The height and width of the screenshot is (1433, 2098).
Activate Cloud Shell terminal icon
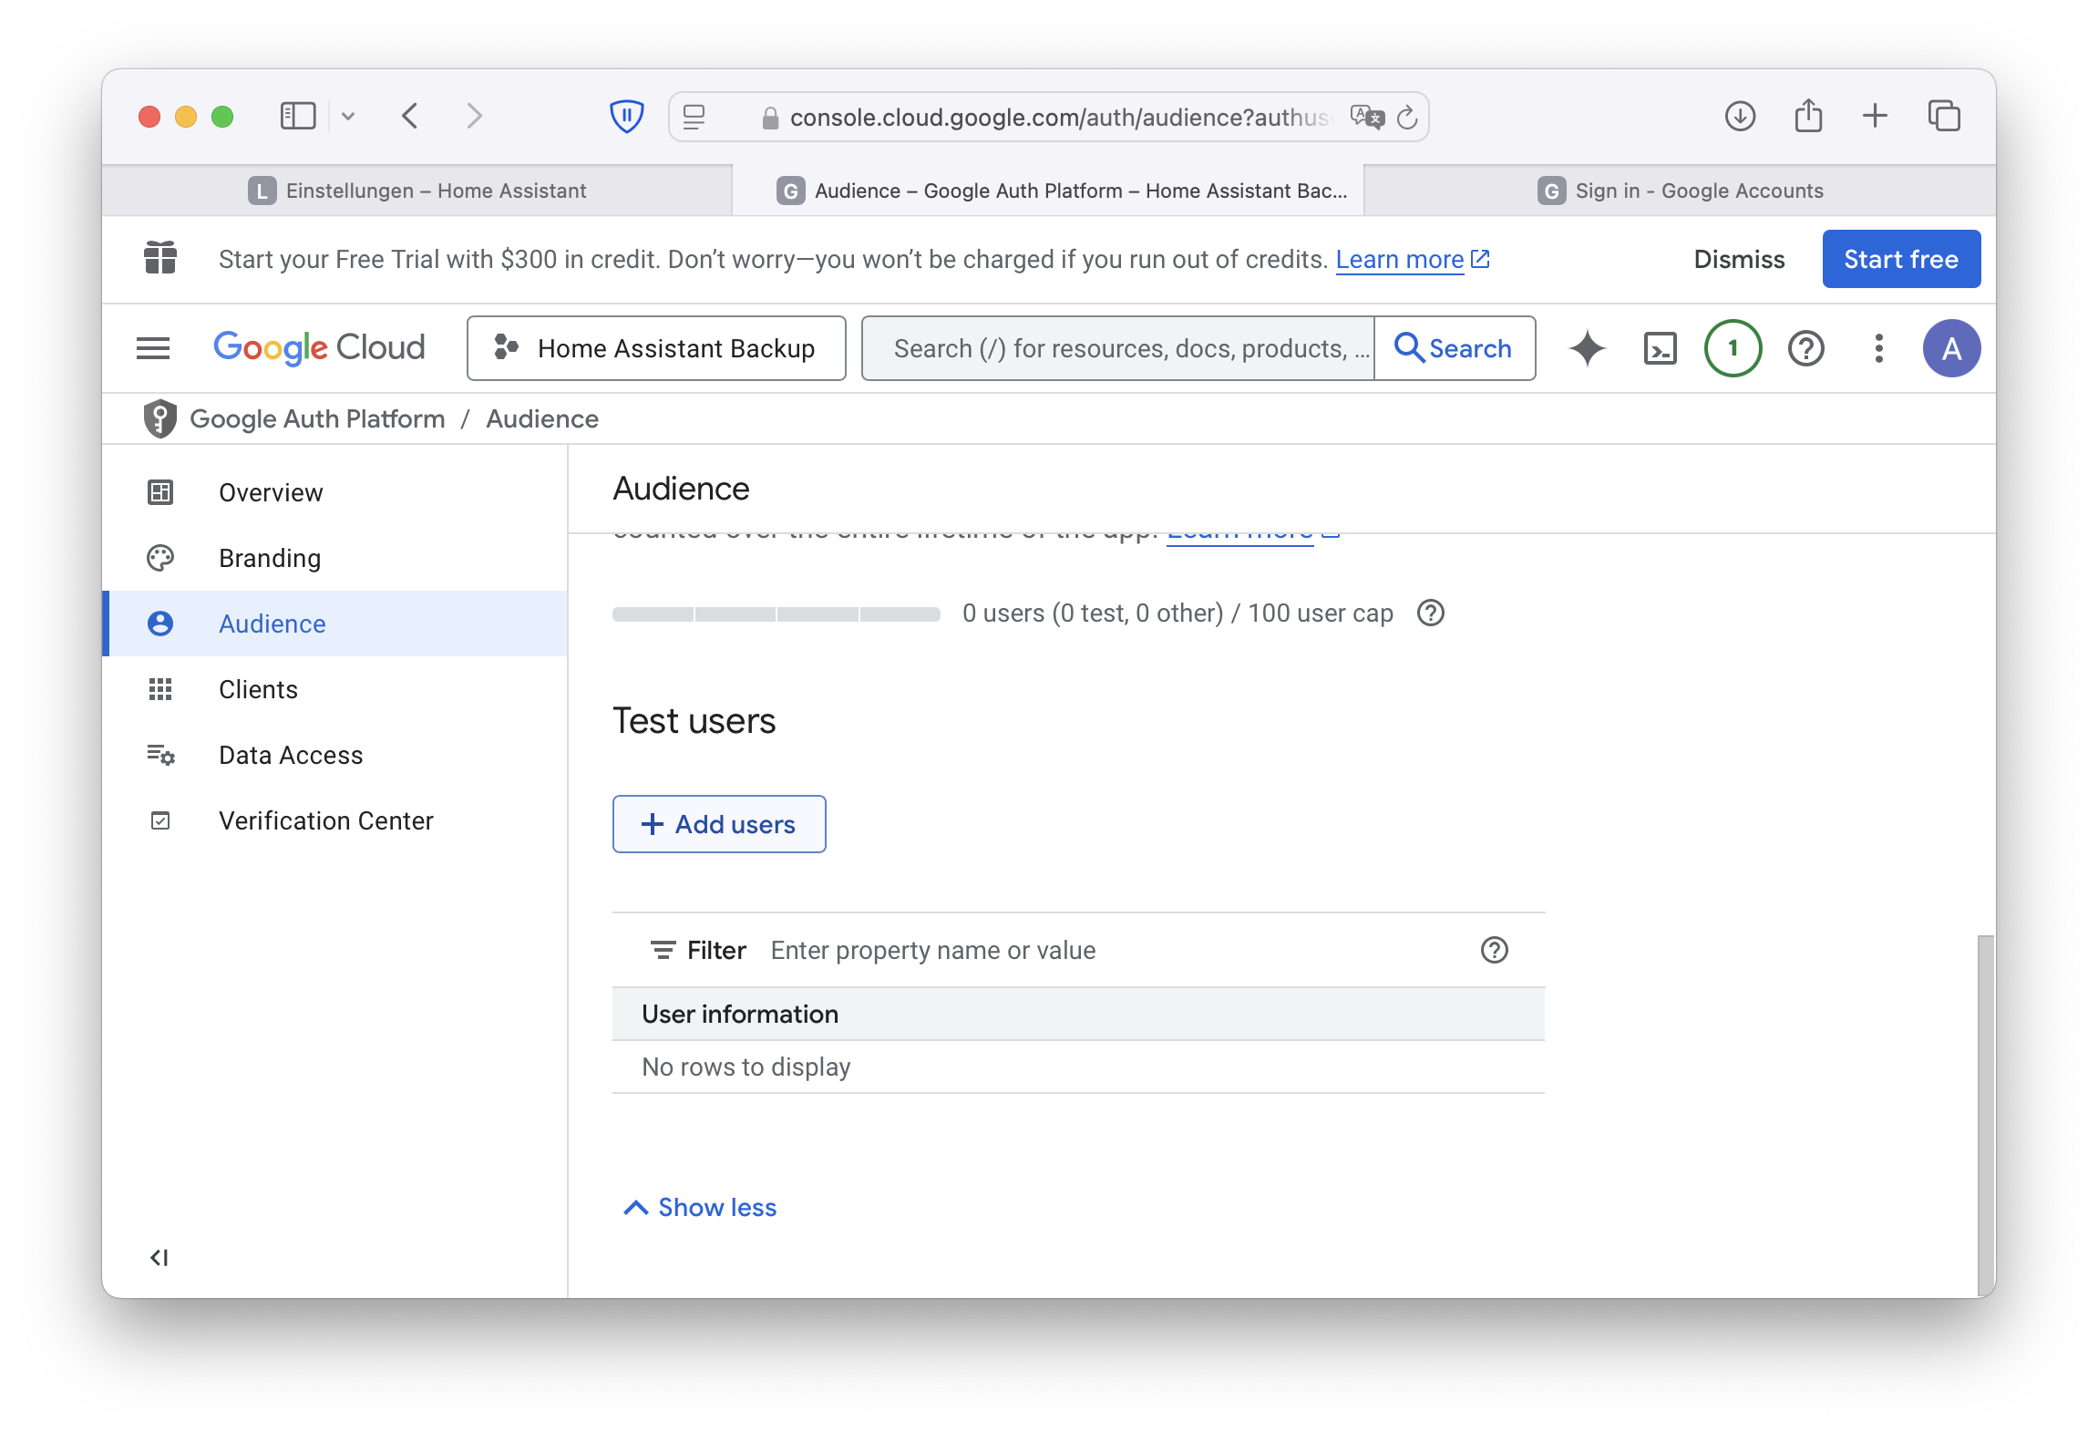coord(1660,348)
